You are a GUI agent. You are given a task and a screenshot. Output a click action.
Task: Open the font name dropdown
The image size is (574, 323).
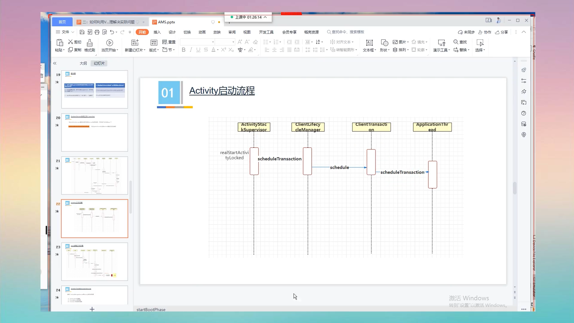[x=213, y=42]
